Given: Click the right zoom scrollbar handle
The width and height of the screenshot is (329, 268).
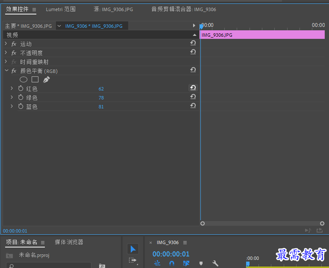Looking at the screenshot, I should coord(322,224).
